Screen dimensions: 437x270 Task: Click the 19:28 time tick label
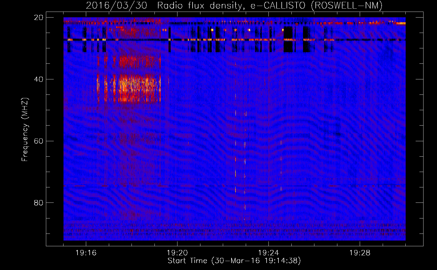point(360,253)
